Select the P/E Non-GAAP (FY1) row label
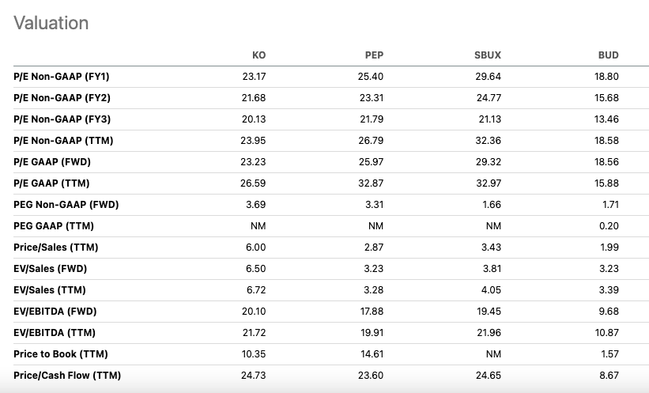This screenshot has width=649, height=393. 62,77
